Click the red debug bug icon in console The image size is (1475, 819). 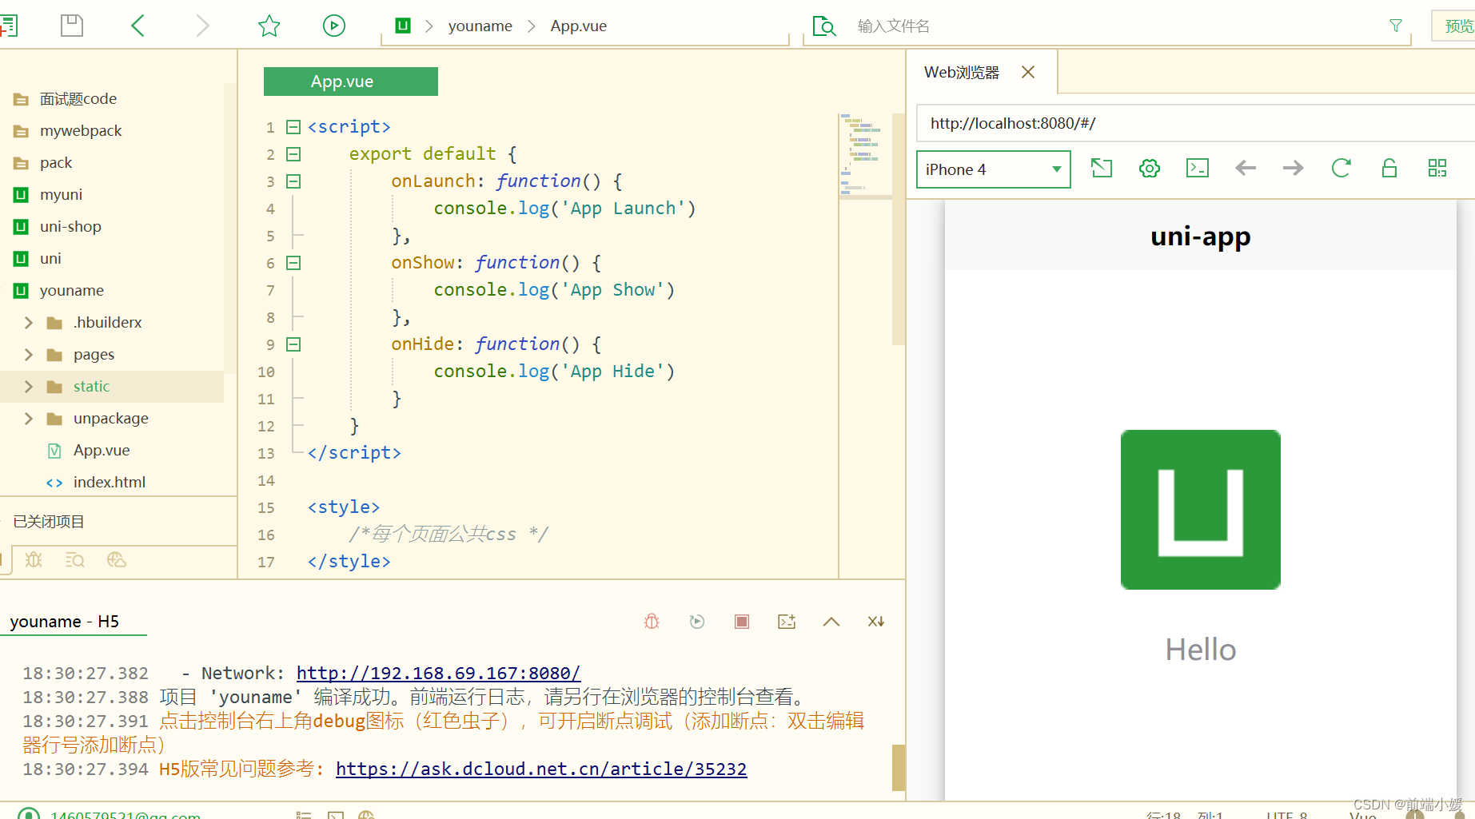(x=652, y=622)
